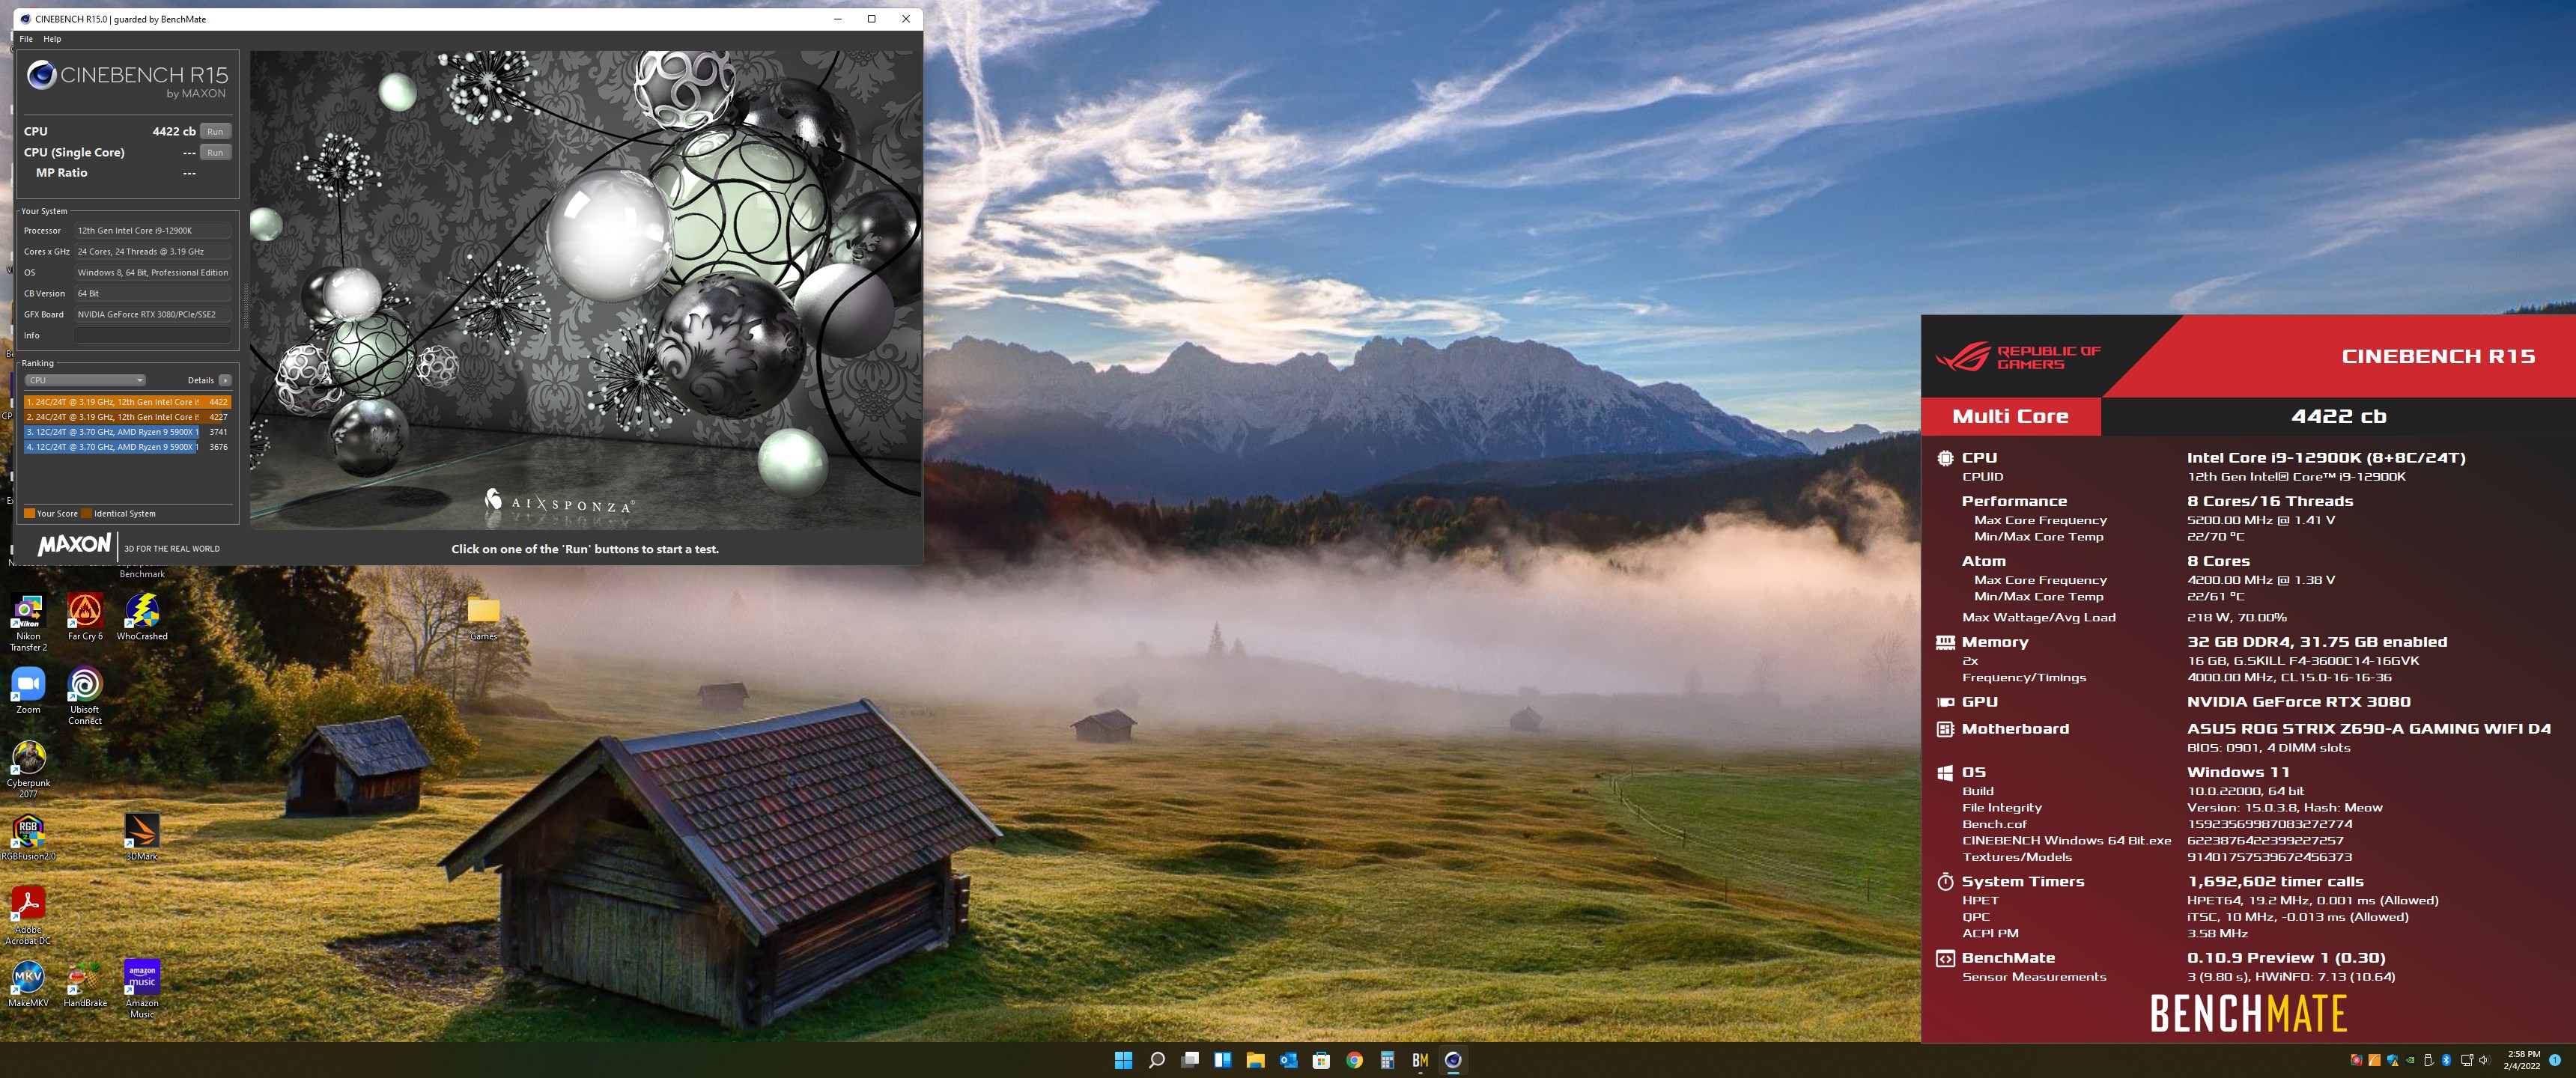Open RGBFusion2.0 desktop shortcut
Screen dimensions: 2576x1078
click(x=28, y=838)
